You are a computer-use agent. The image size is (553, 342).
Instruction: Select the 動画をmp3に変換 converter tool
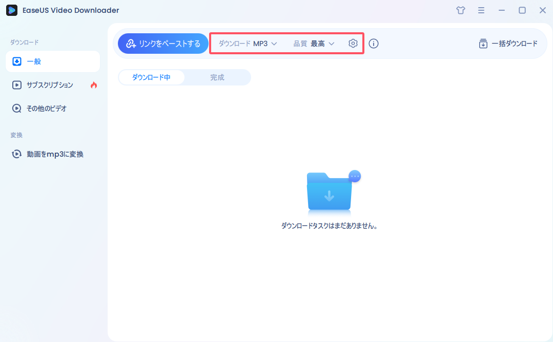point(47,154)
